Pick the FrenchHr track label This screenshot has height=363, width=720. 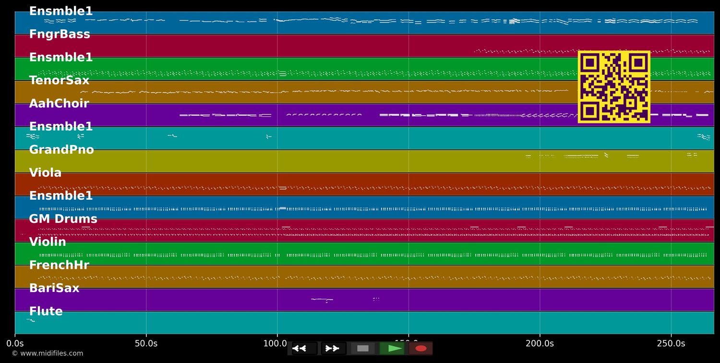59,265
